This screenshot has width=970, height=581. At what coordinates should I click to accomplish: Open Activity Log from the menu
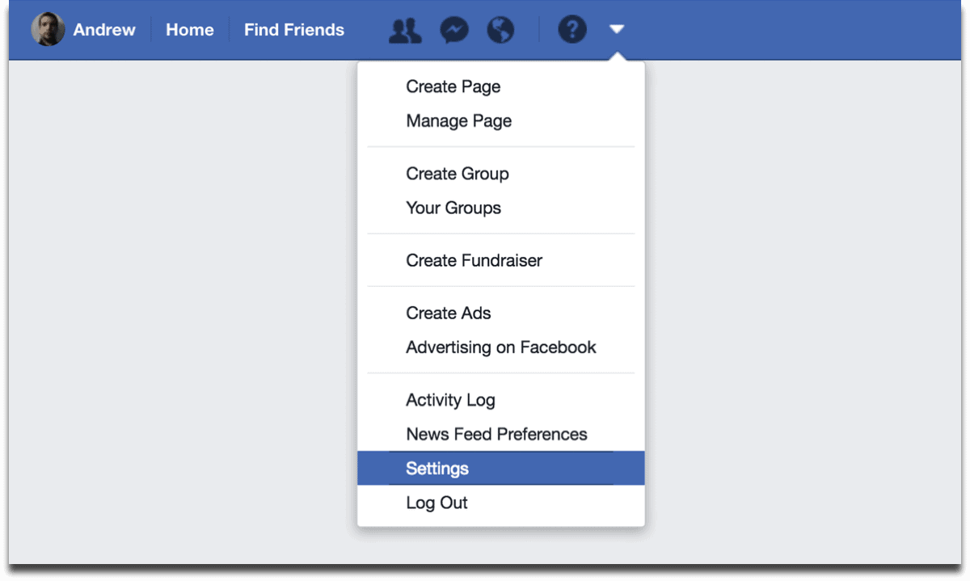click(450, 400)
